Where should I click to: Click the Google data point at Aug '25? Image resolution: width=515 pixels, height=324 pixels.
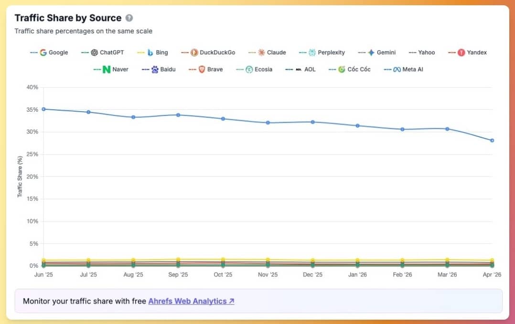click(133, 117)
